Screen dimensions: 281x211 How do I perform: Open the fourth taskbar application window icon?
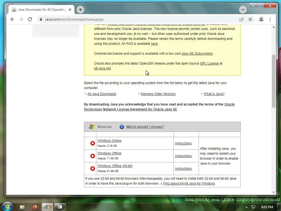click(x=60, y=207)
